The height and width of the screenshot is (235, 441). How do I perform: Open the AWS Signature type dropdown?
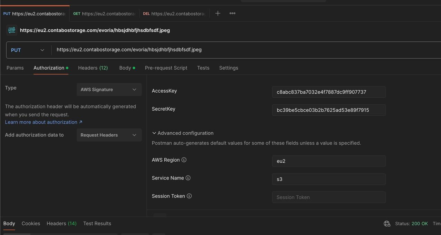click(x=109, y=90)
